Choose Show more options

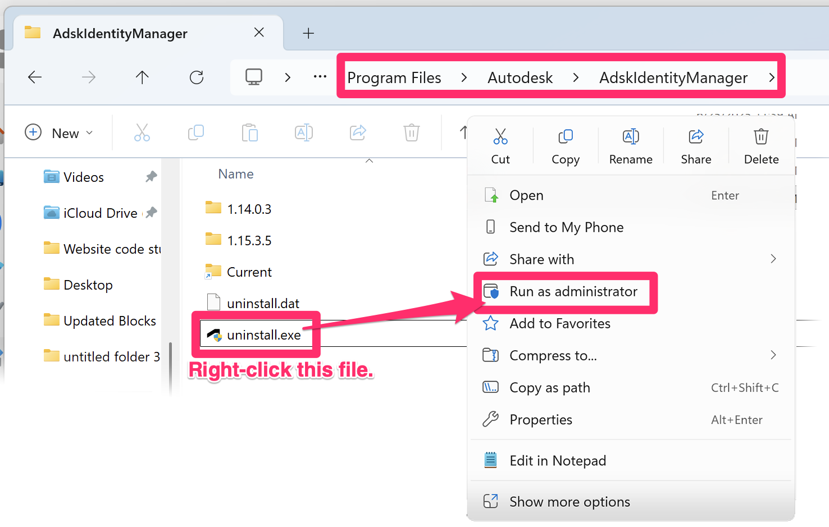pos(569,501)
